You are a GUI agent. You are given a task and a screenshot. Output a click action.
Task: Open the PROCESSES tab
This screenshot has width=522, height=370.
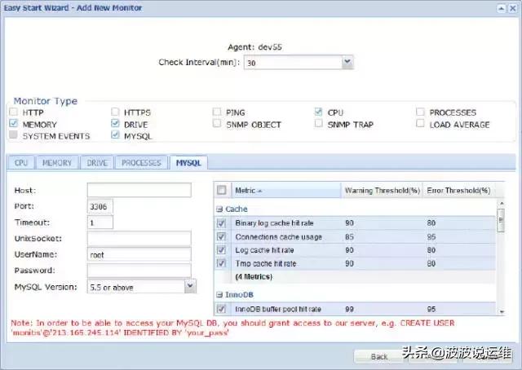(141, 163)
